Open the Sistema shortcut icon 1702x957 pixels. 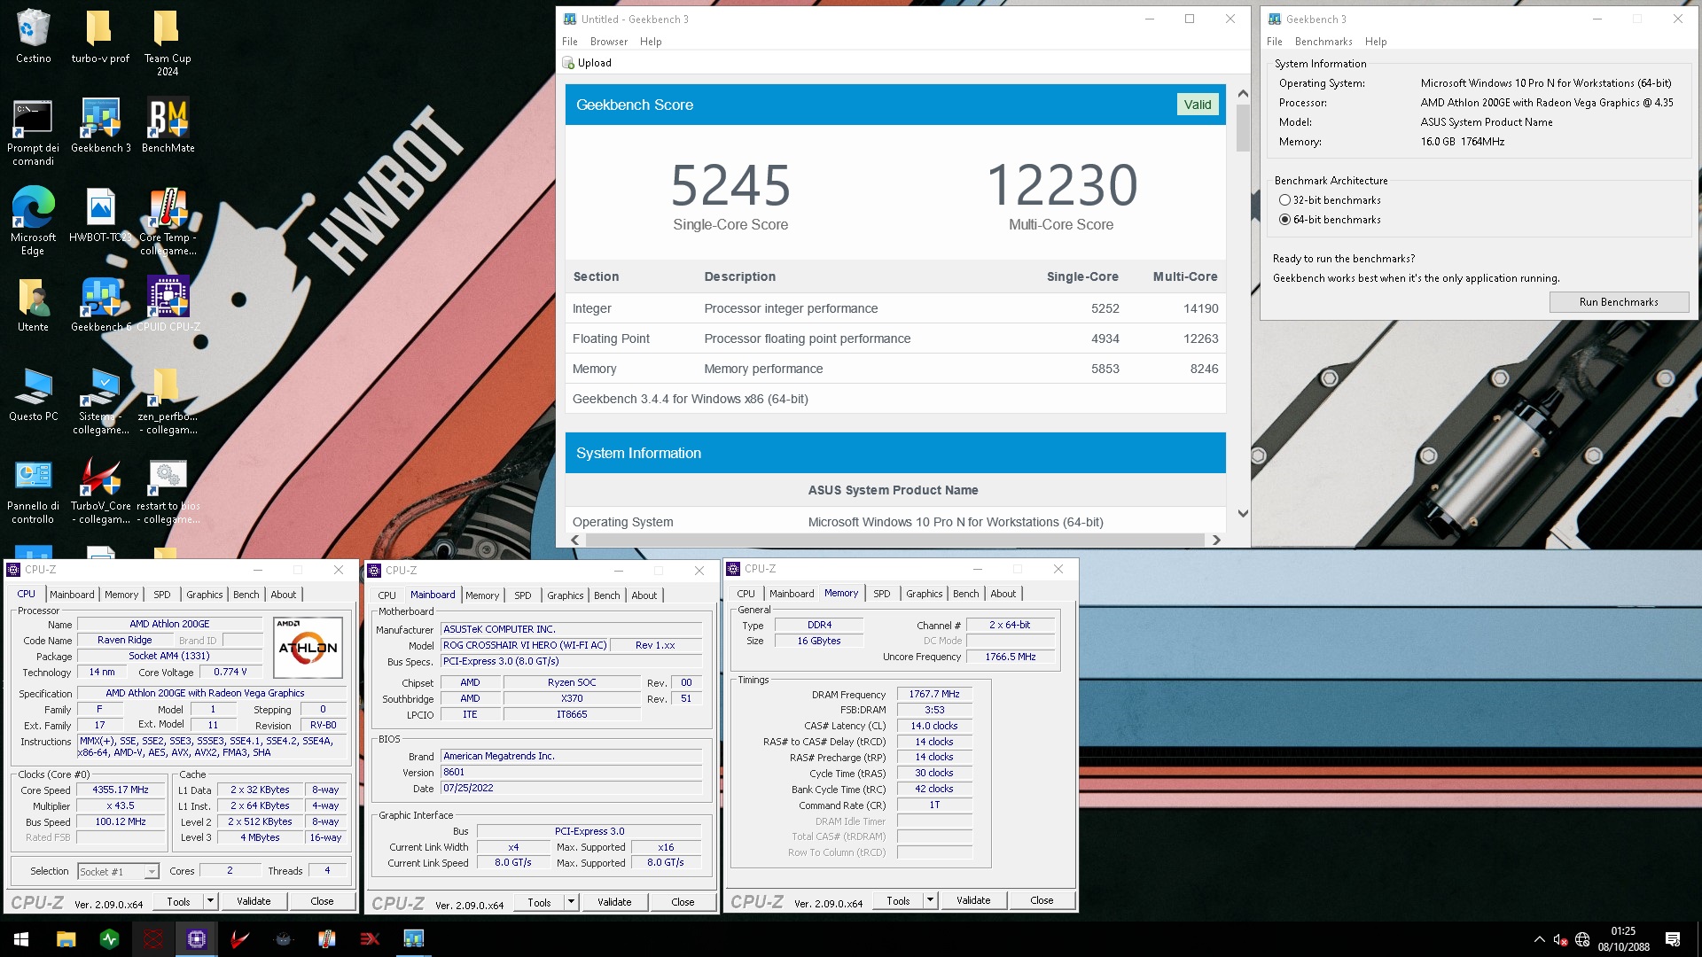pyautogui.click(x=100, y=400)
